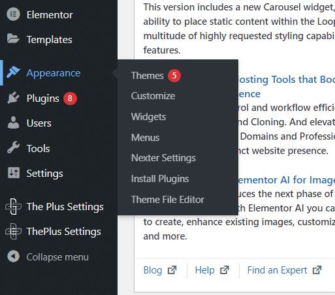
Task: Follow the Blog link
Action: (x=153, y=270)
